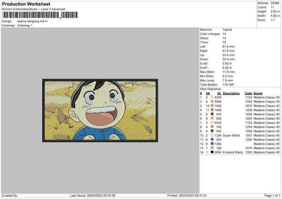Image resolution: width=282 pixels, height=199 pixels.
Task: Click thread code 1001
Action: coord(249,135)
